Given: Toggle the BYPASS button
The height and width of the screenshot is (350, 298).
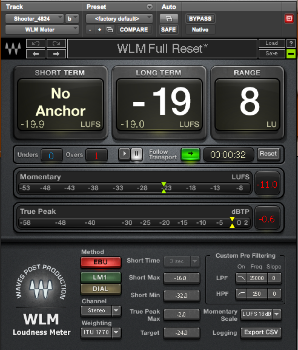Looking at the screenshot, I should 200,19.
